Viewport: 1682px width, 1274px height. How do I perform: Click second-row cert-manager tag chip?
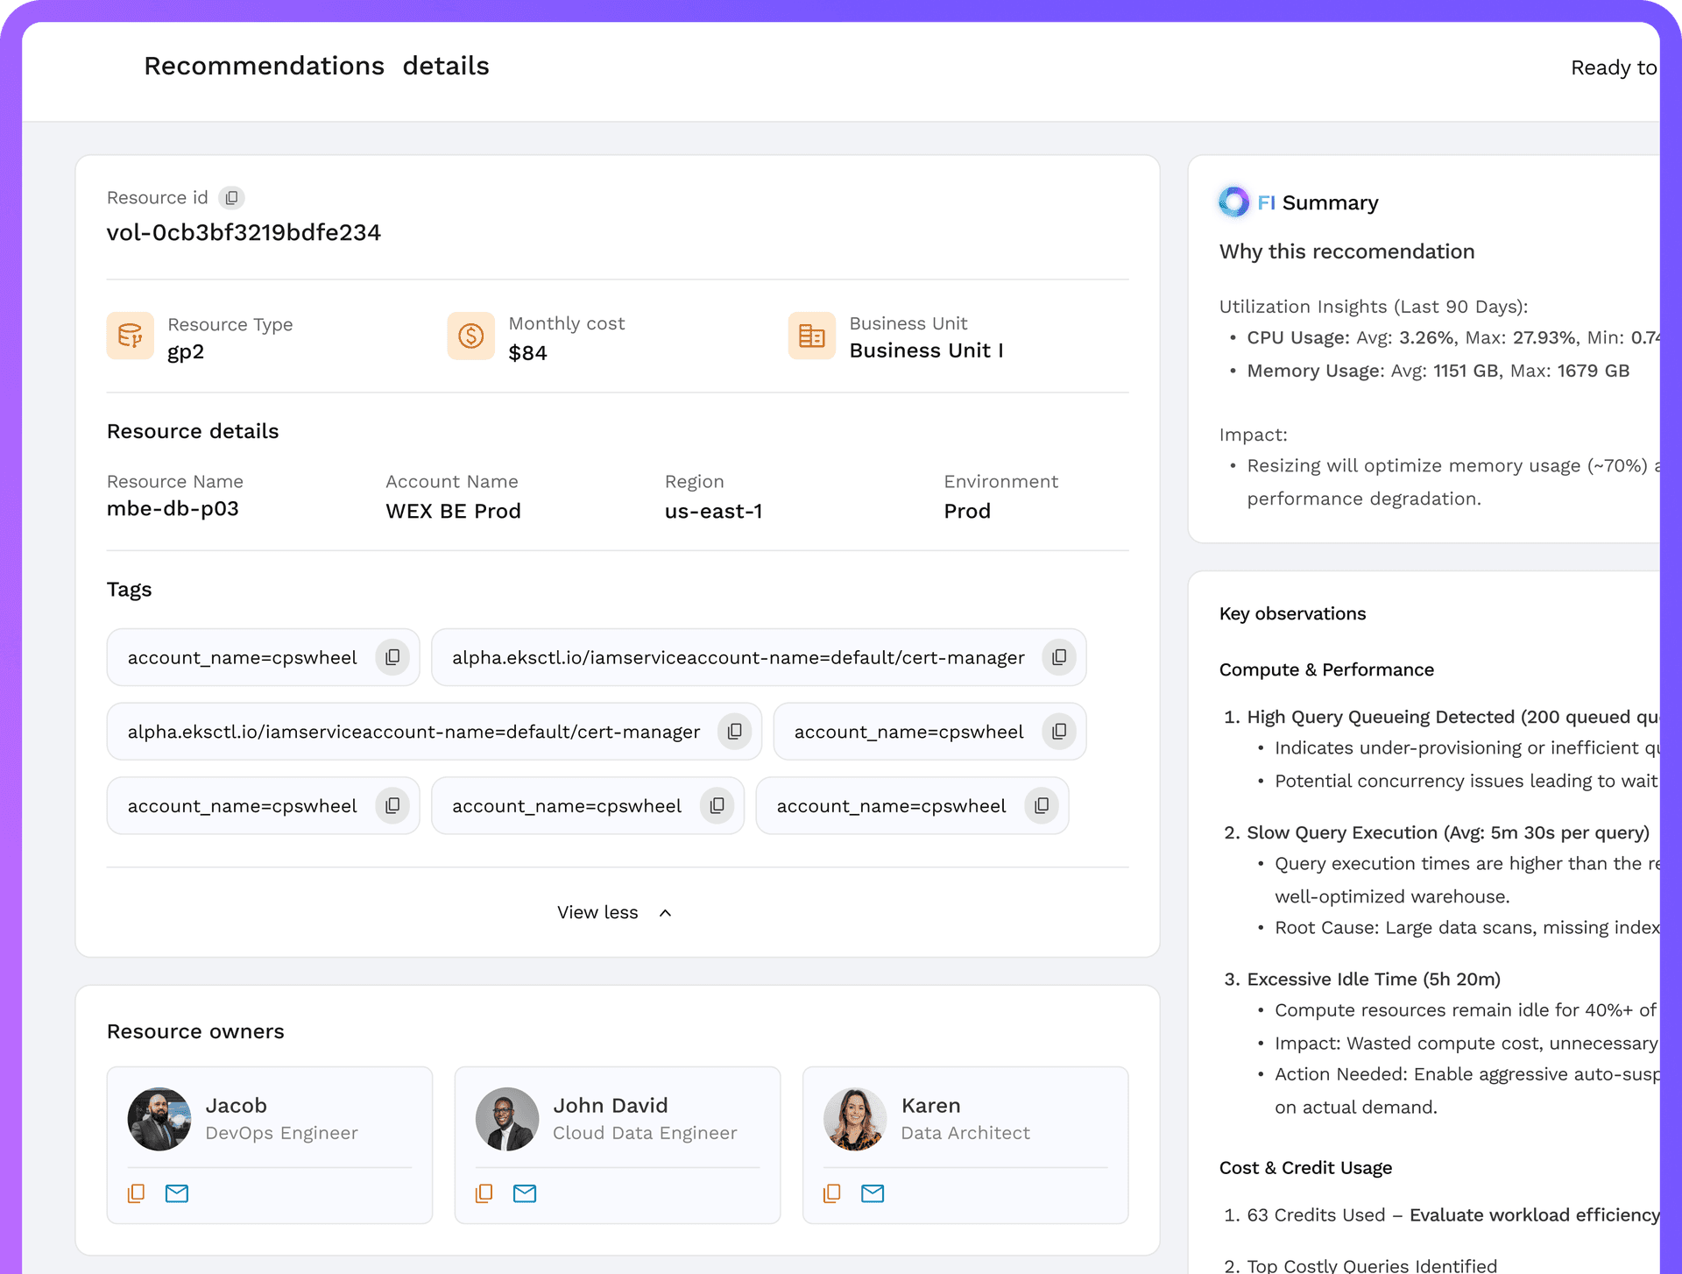(x=413, y=732)
